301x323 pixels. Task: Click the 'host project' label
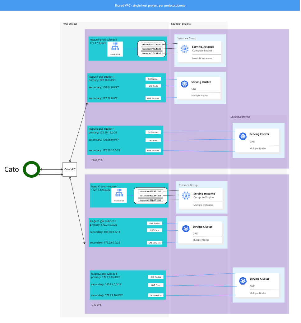(x=70, y=24)
